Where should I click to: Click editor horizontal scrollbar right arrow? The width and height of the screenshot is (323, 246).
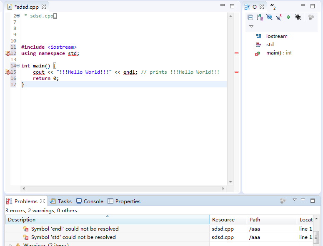coord(223,189)
